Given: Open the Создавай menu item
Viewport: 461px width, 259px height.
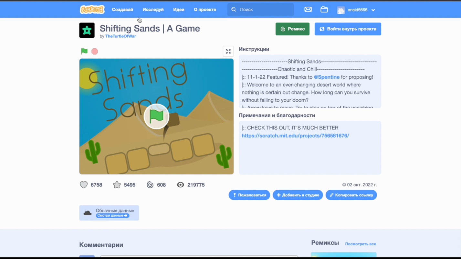Looking at the screenshot, I should tap(122, 10).
